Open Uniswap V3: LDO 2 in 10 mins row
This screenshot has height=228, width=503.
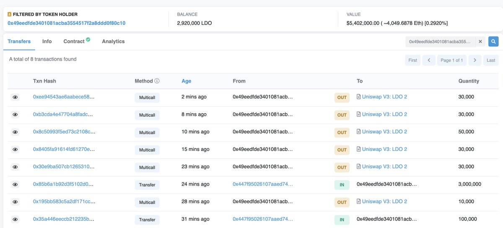click(384, 132)
